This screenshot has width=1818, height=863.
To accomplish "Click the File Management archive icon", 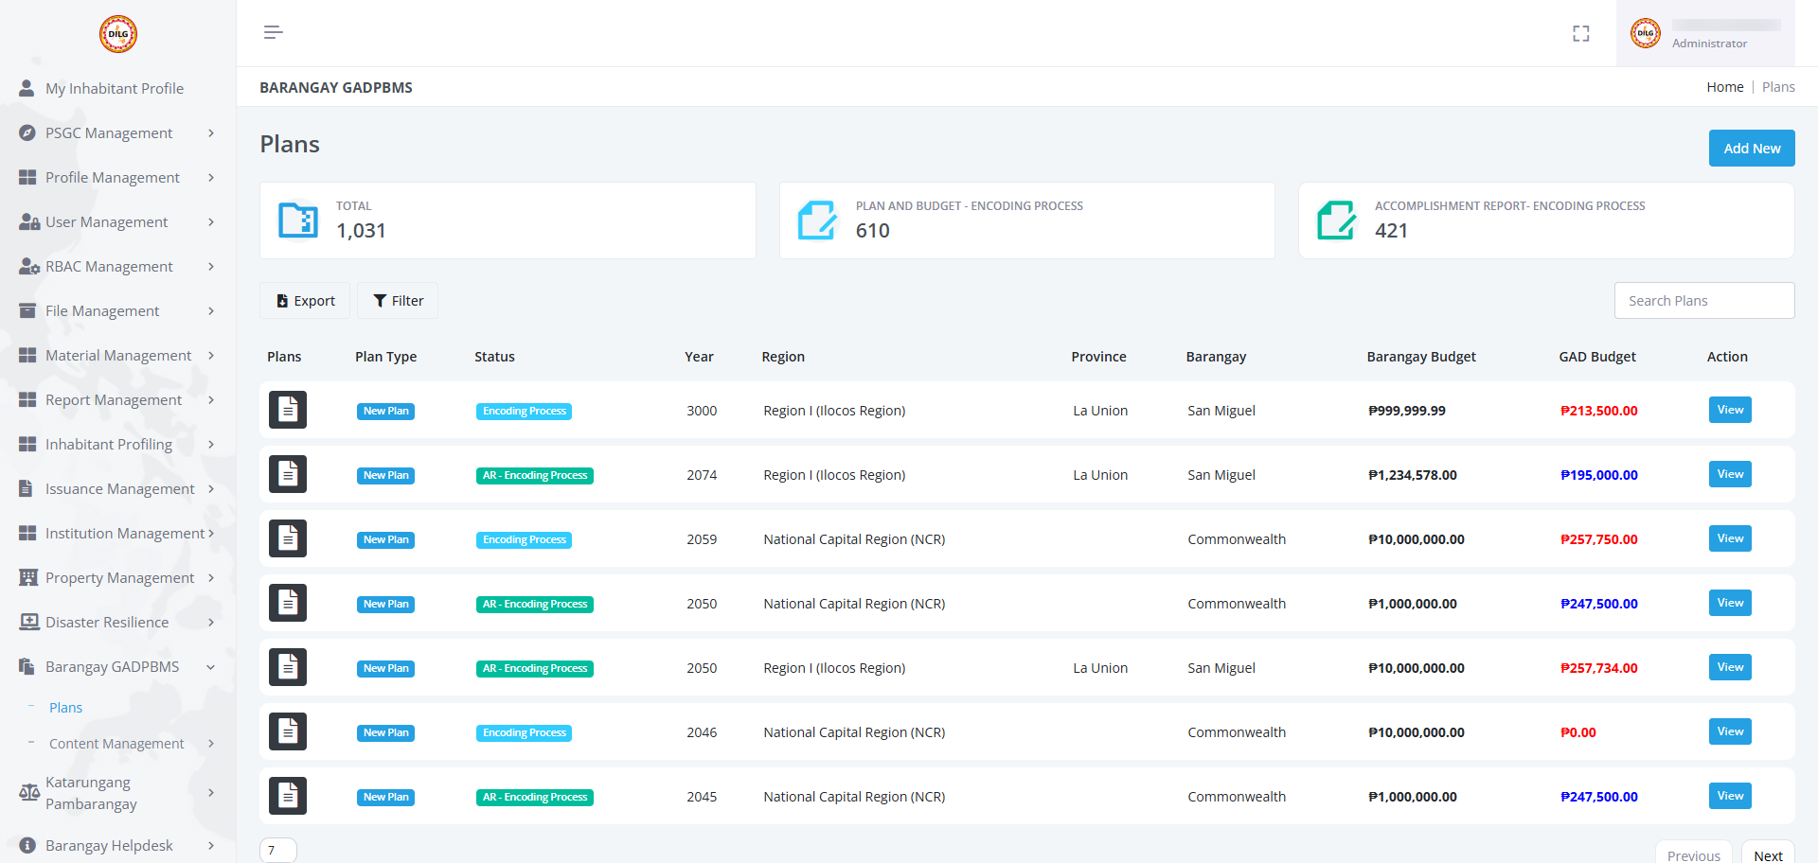I will [x=27, y=310].
